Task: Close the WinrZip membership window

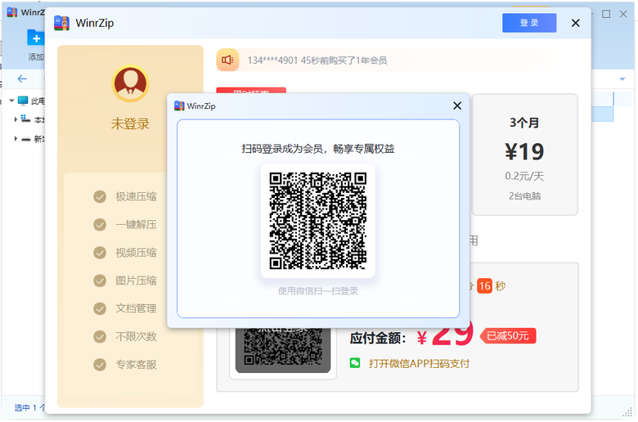Action: (x=575, y=23)
